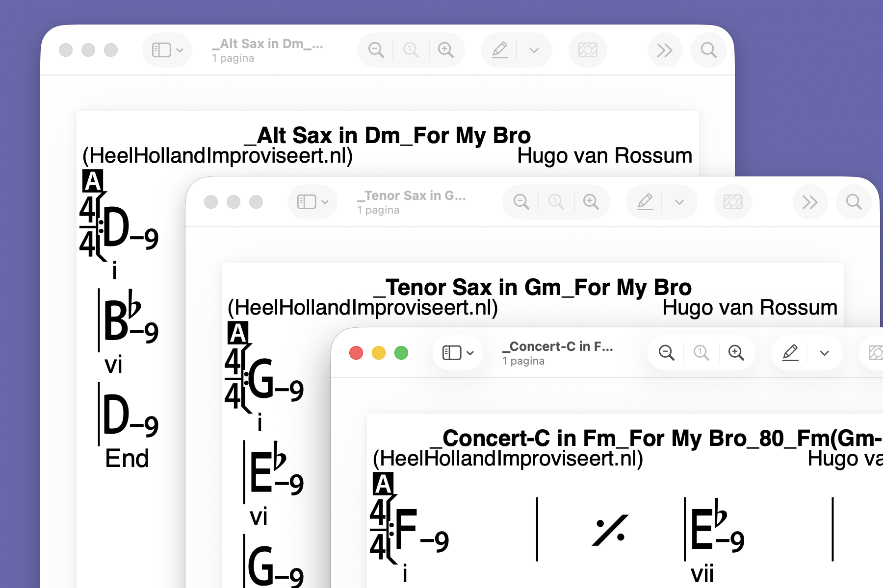Click the F-9 chord in the Concert-C document
Image resolution: width=883 pixels, height=588 pixels.
point(421,531)
